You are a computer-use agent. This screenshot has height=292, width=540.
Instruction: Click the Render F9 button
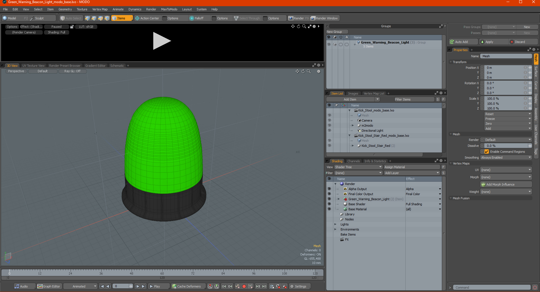(x=298, y=18)
